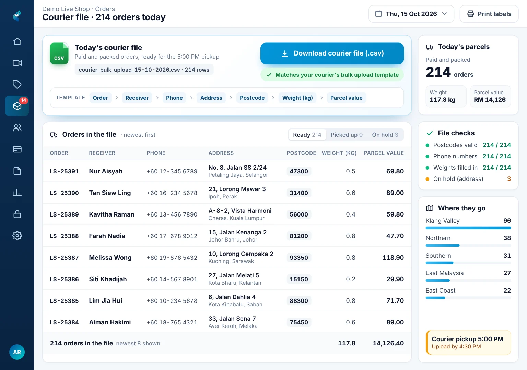Open the Home icon in sidebar
Viewport: 527px width, 370px height.
[17, 41]
